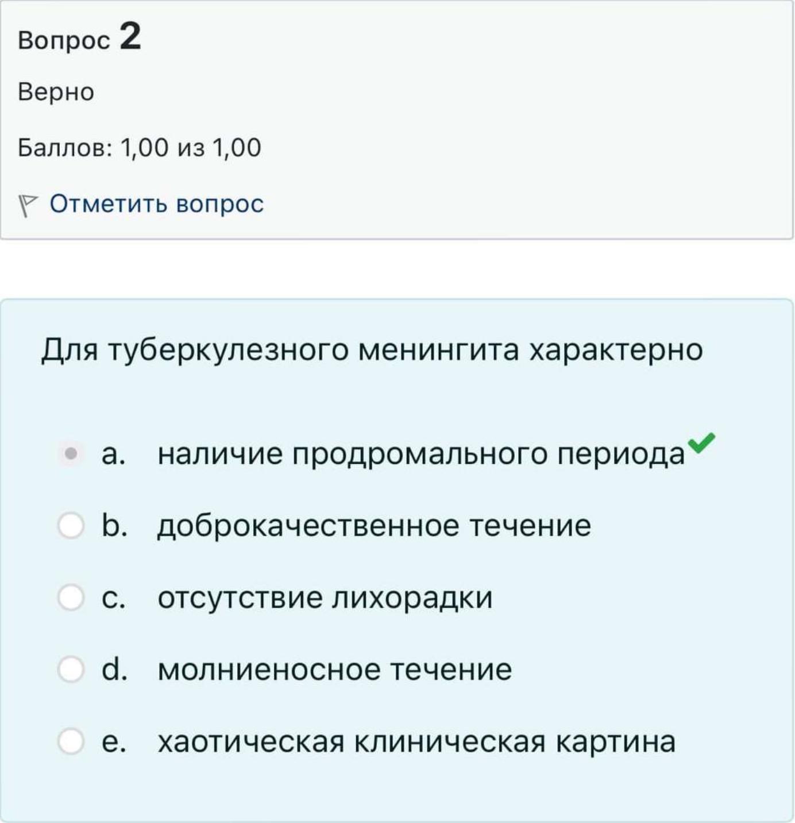
Task: Click the Вопрос 2 heading
Action: 79,37
